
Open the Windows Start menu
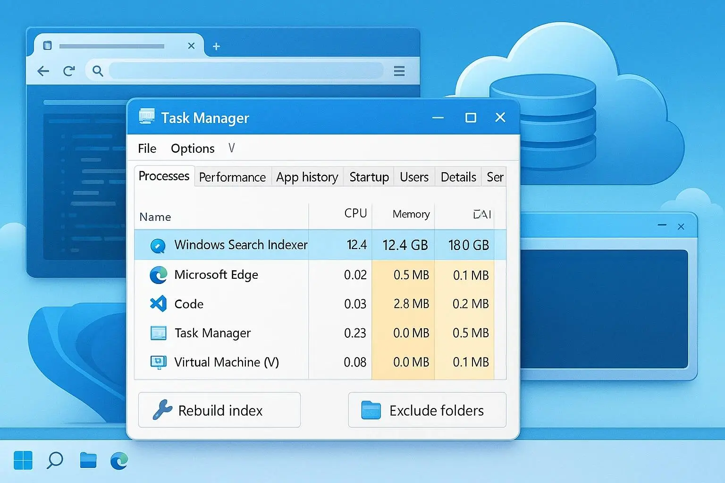click(x=23, y=460)
